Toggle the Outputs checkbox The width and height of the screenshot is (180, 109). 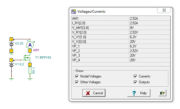coord(135,82)
